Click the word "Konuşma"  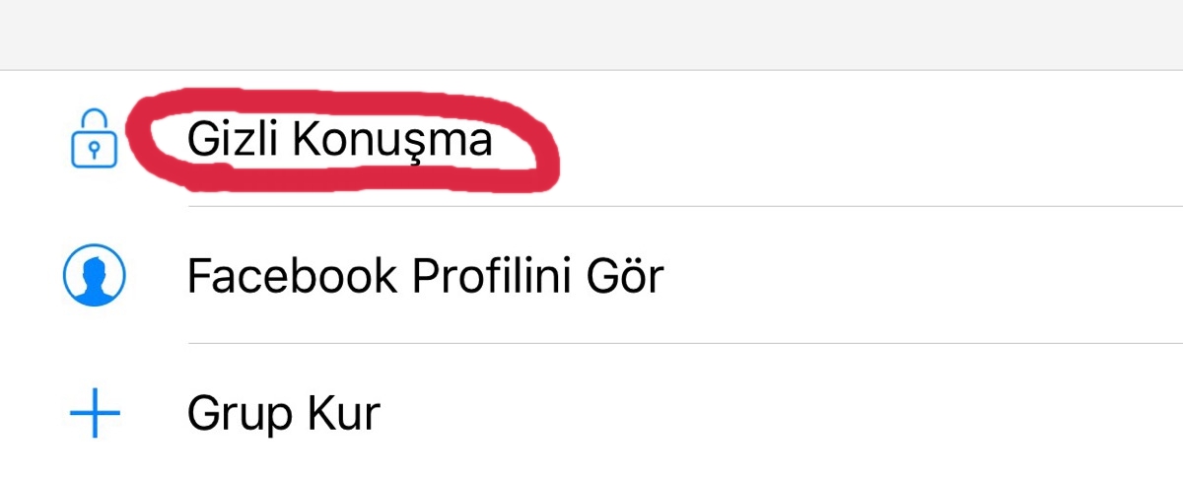point(392,140)
